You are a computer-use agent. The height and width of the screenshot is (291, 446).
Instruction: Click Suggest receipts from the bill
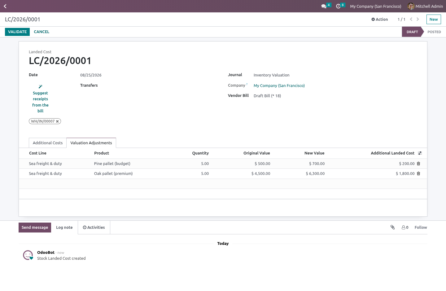pyautogui.click(x=40, y=99)
